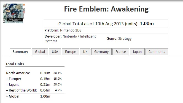The width and height of the screenshot is (183, 103).
Task: Select the Total Units section heading
Action: [15, 64]
